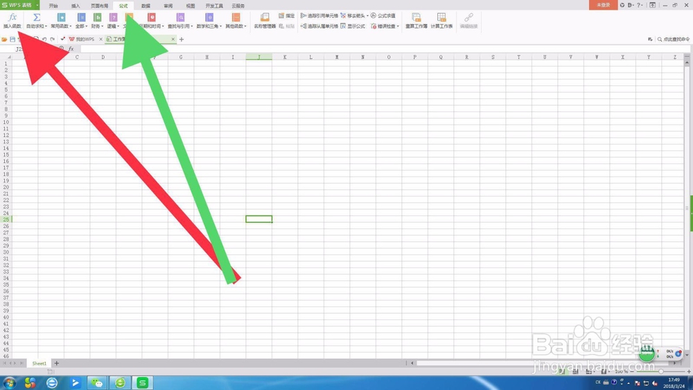Expand the 查找与引用 dropdown arrow
This screenshot has width=693, height=390.
coord(192,26)
